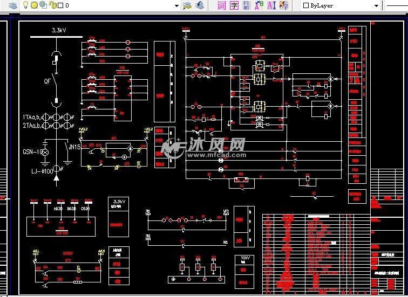This screenshot has width=408, height=297.
Task: Click the F1/M1 text toolbar icon
Action: tap(246, 5)
